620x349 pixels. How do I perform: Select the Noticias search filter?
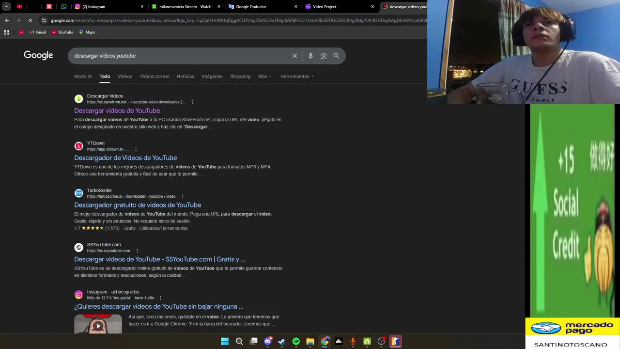pos(186,76)
